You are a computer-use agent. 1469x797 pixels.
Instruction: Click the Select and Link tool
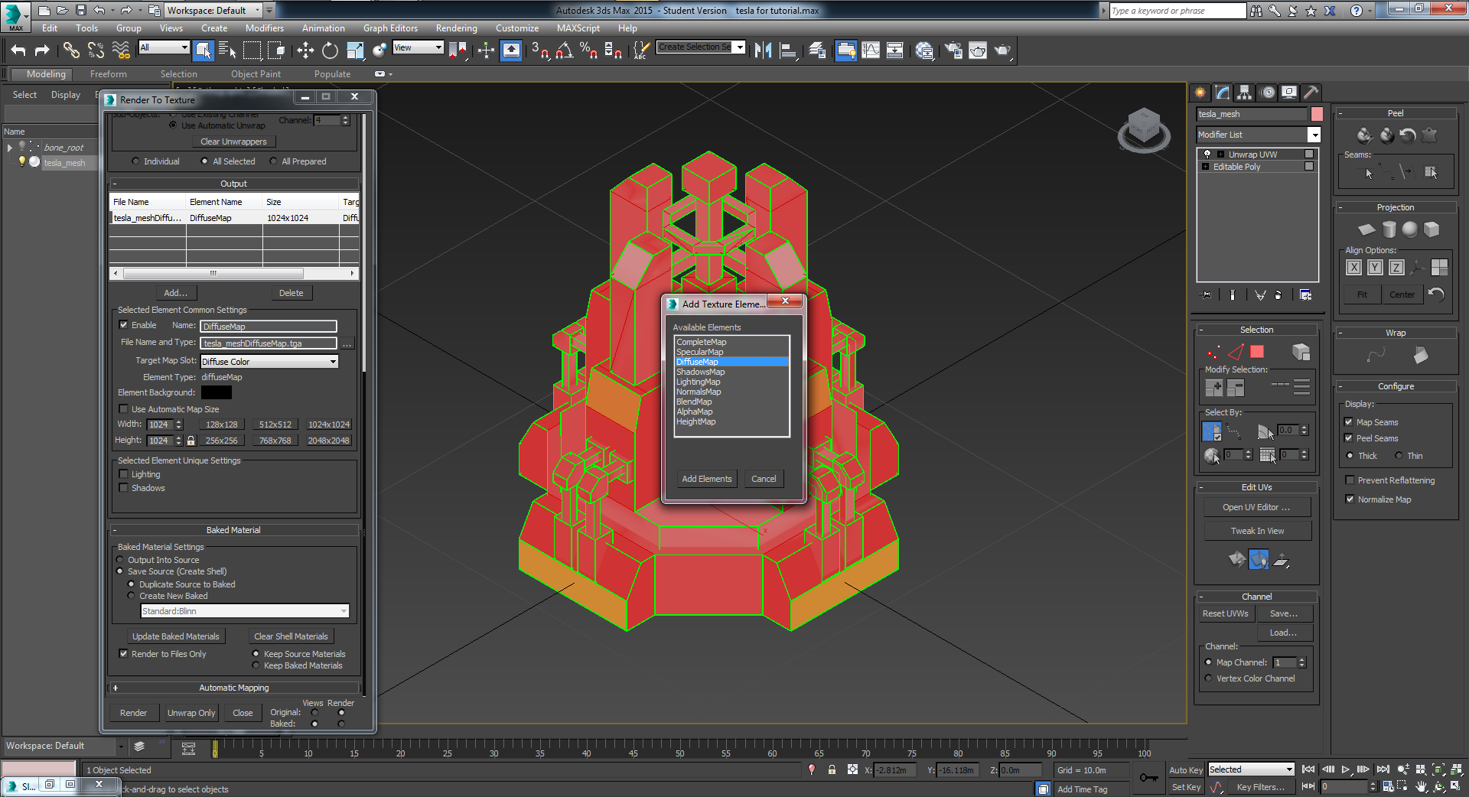click(71, 50)
